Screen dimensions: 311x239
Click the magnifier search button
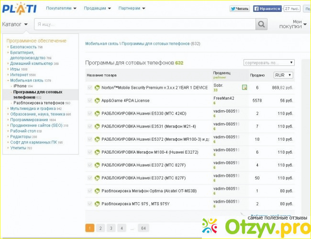(261, 24)
